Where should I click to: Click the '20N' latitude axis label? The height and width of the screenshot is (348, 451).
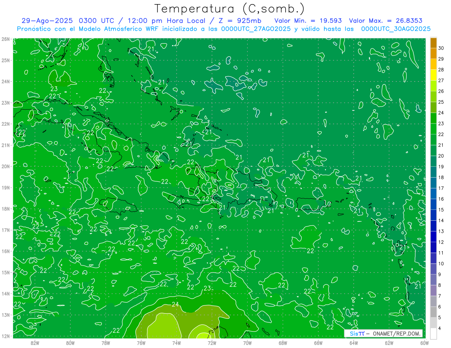point(6,166)
